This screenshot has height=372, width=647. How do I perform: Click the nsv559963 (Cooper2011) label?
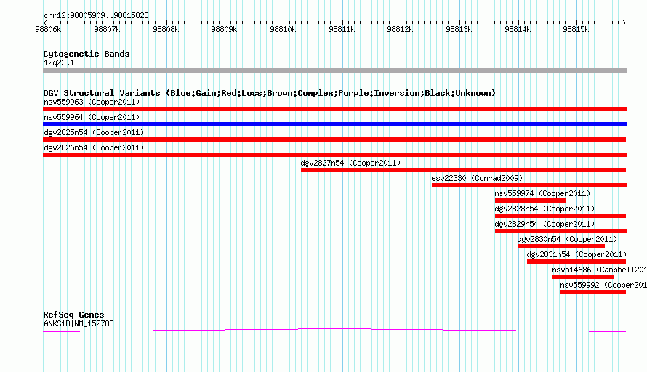92,102
